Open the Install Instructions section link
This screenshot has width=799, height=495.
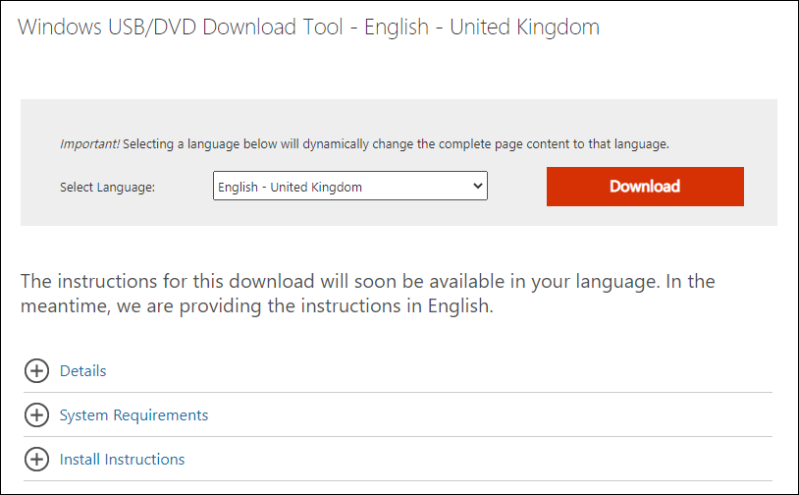[x=122, y=460]
